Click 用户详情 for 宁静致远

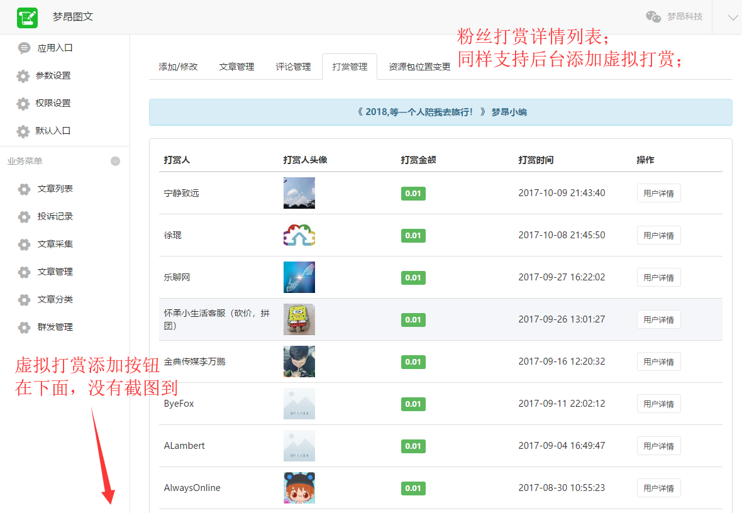(659, 193)
